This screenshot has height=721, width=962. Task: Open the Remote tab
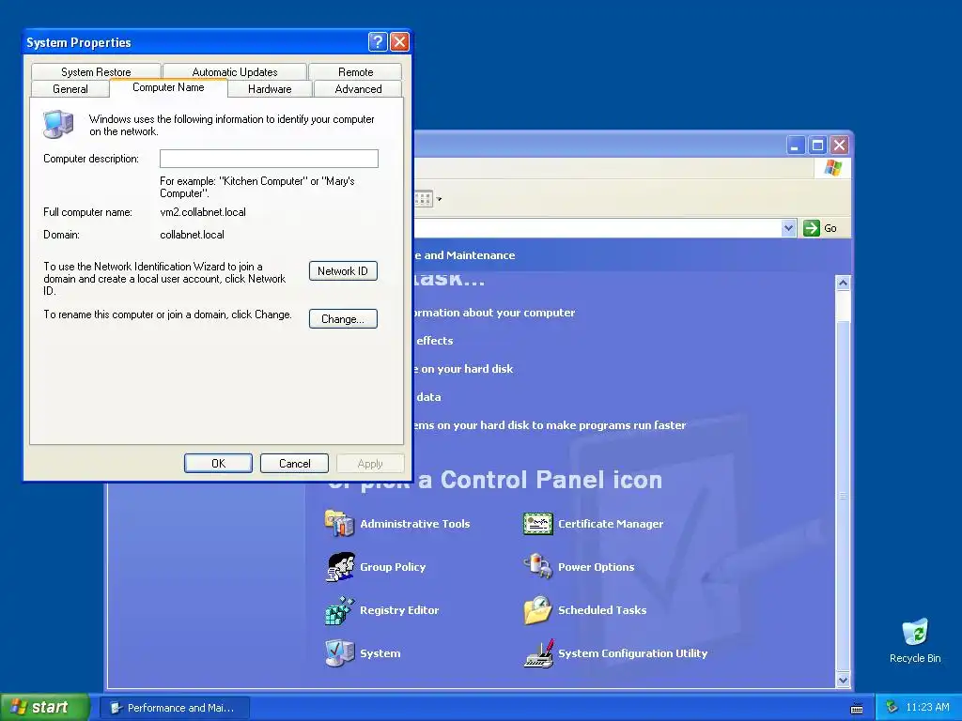coord(355,71)
